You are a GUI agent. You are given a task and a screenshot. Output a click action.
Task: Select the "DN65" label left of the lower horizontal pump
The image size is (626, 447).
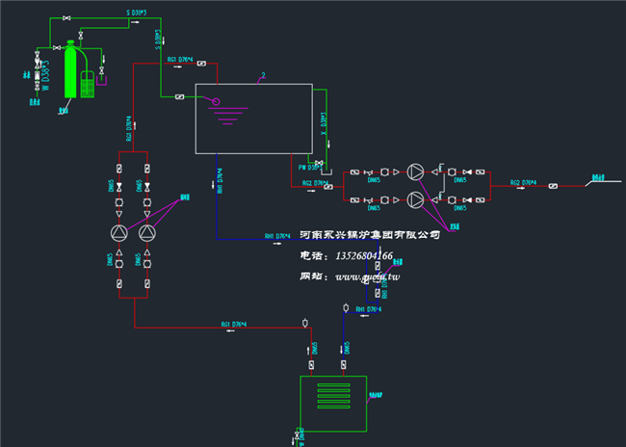point(374,208)
